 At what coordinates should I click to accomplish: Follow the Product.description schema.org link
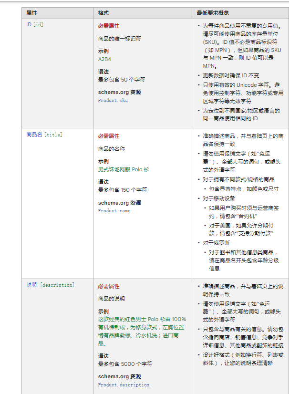[x=124, y=384]
